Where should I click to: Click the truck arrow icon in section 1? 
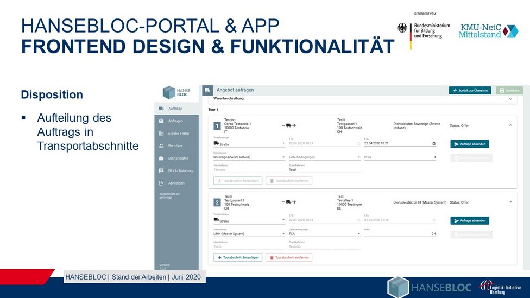pos(289,125)
